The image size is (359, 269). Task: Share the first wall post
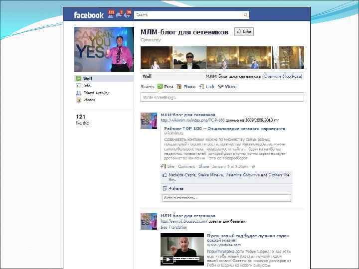tap(204, 166)
